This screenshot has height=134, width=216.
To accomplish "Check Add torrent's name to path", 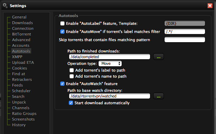I will point(72,76).
